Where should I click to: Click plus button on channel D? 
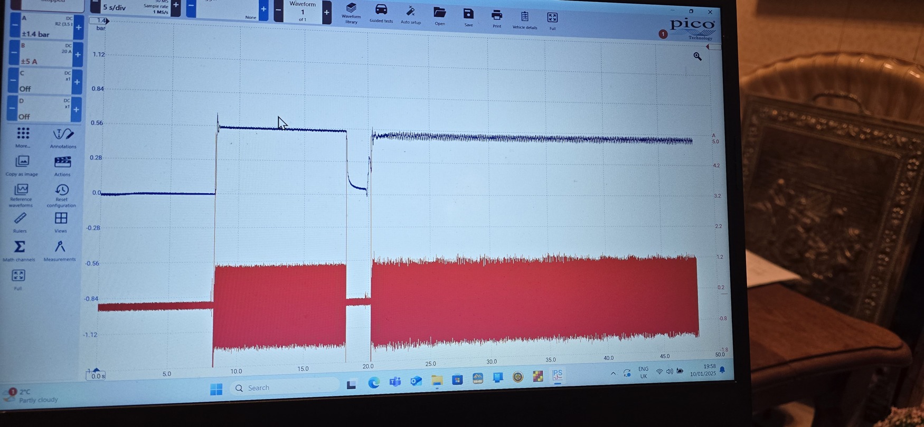pos(76,109)
